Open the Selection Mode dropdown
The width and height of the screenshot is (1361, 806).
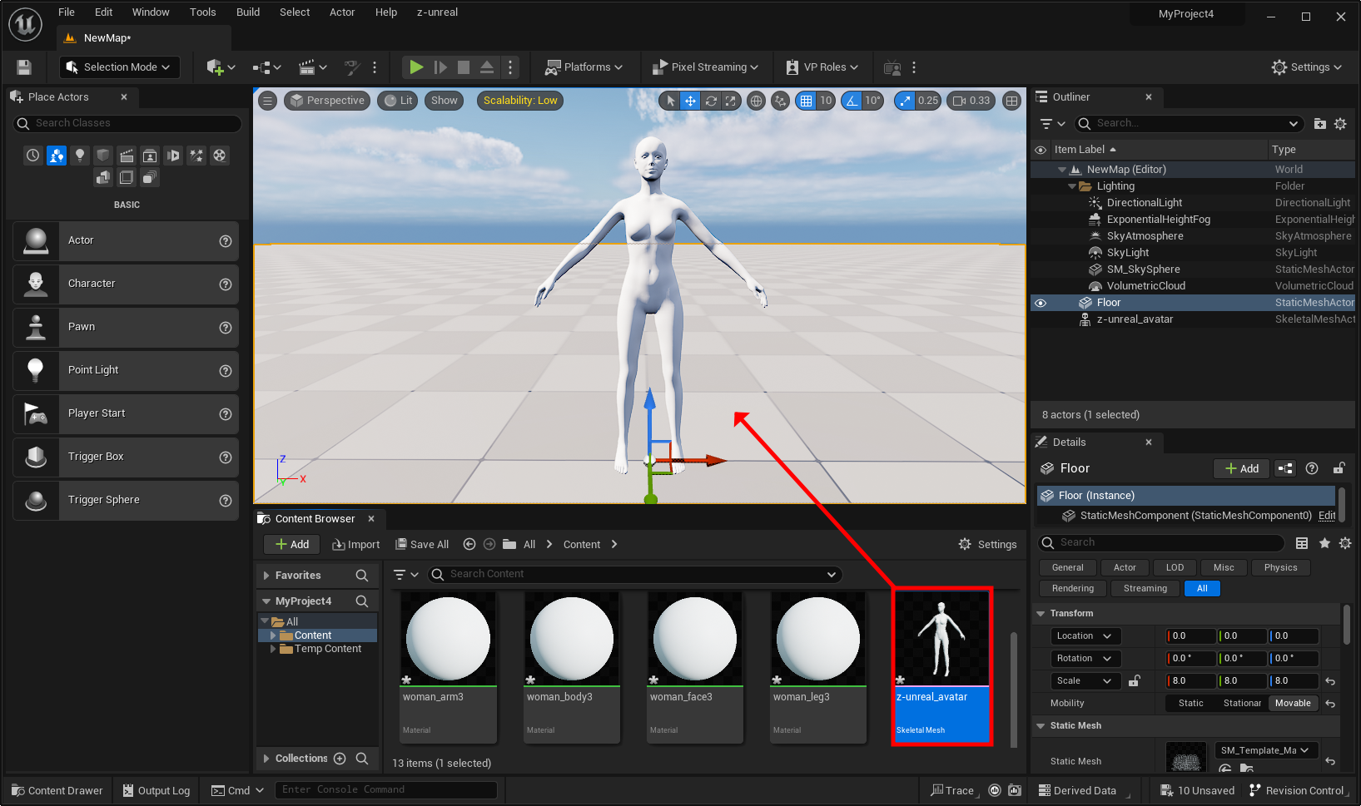(x=120, y=67)
